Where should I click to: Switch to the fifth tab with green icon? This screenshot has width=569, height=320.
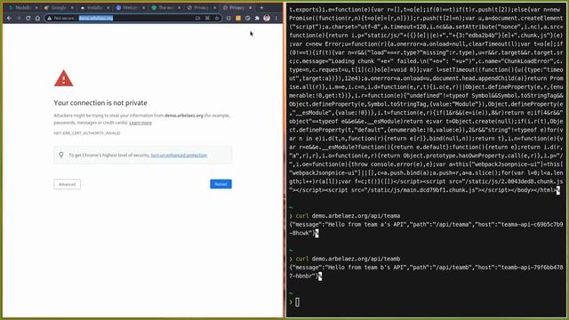tap(165, 8)
